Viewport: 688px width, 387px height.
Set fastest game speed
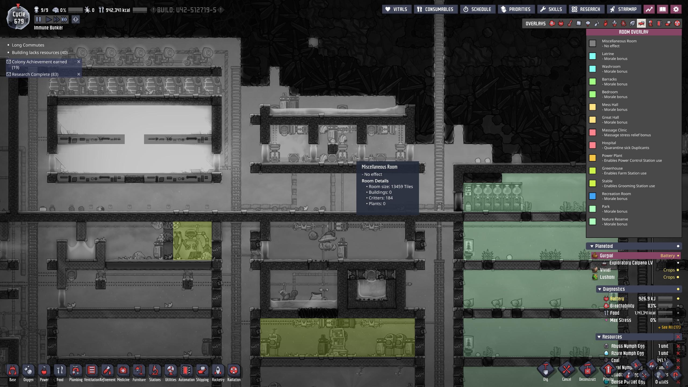(64, 19)
